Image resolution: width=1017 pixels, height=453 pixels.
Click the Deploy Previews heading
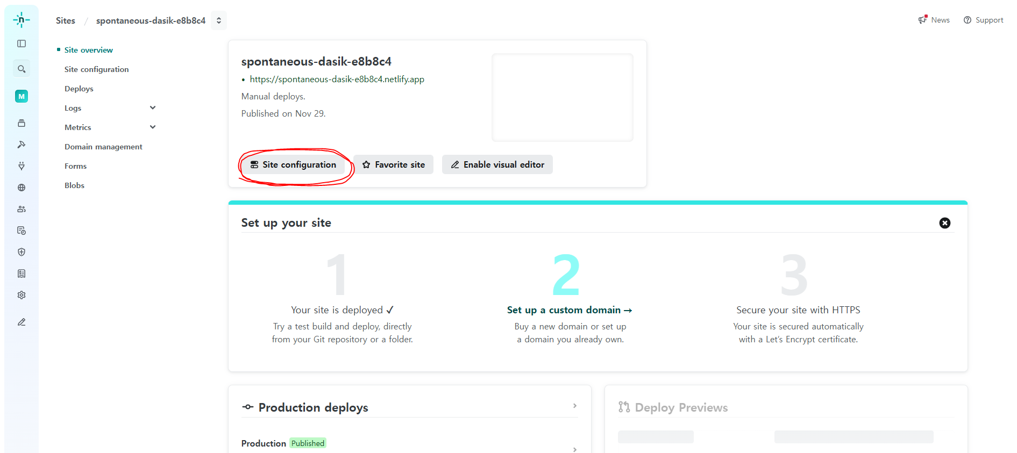pyautogui.click(x=681, y=407)
